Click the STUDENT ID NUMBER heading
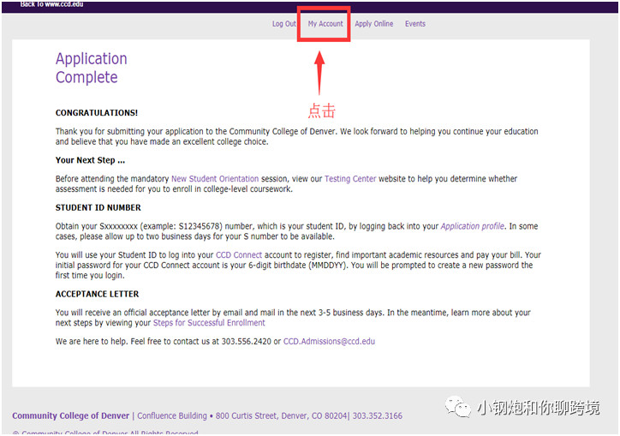Image resolution: width=620 pixels, height=436 pixels. pyautogui.click(x=98, y=207)
